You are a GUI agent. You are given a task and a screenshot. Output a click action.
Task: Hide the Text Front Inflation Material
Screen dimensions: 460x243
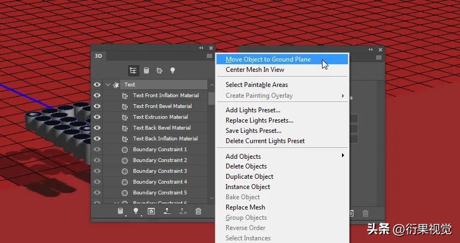pos(97,96)
